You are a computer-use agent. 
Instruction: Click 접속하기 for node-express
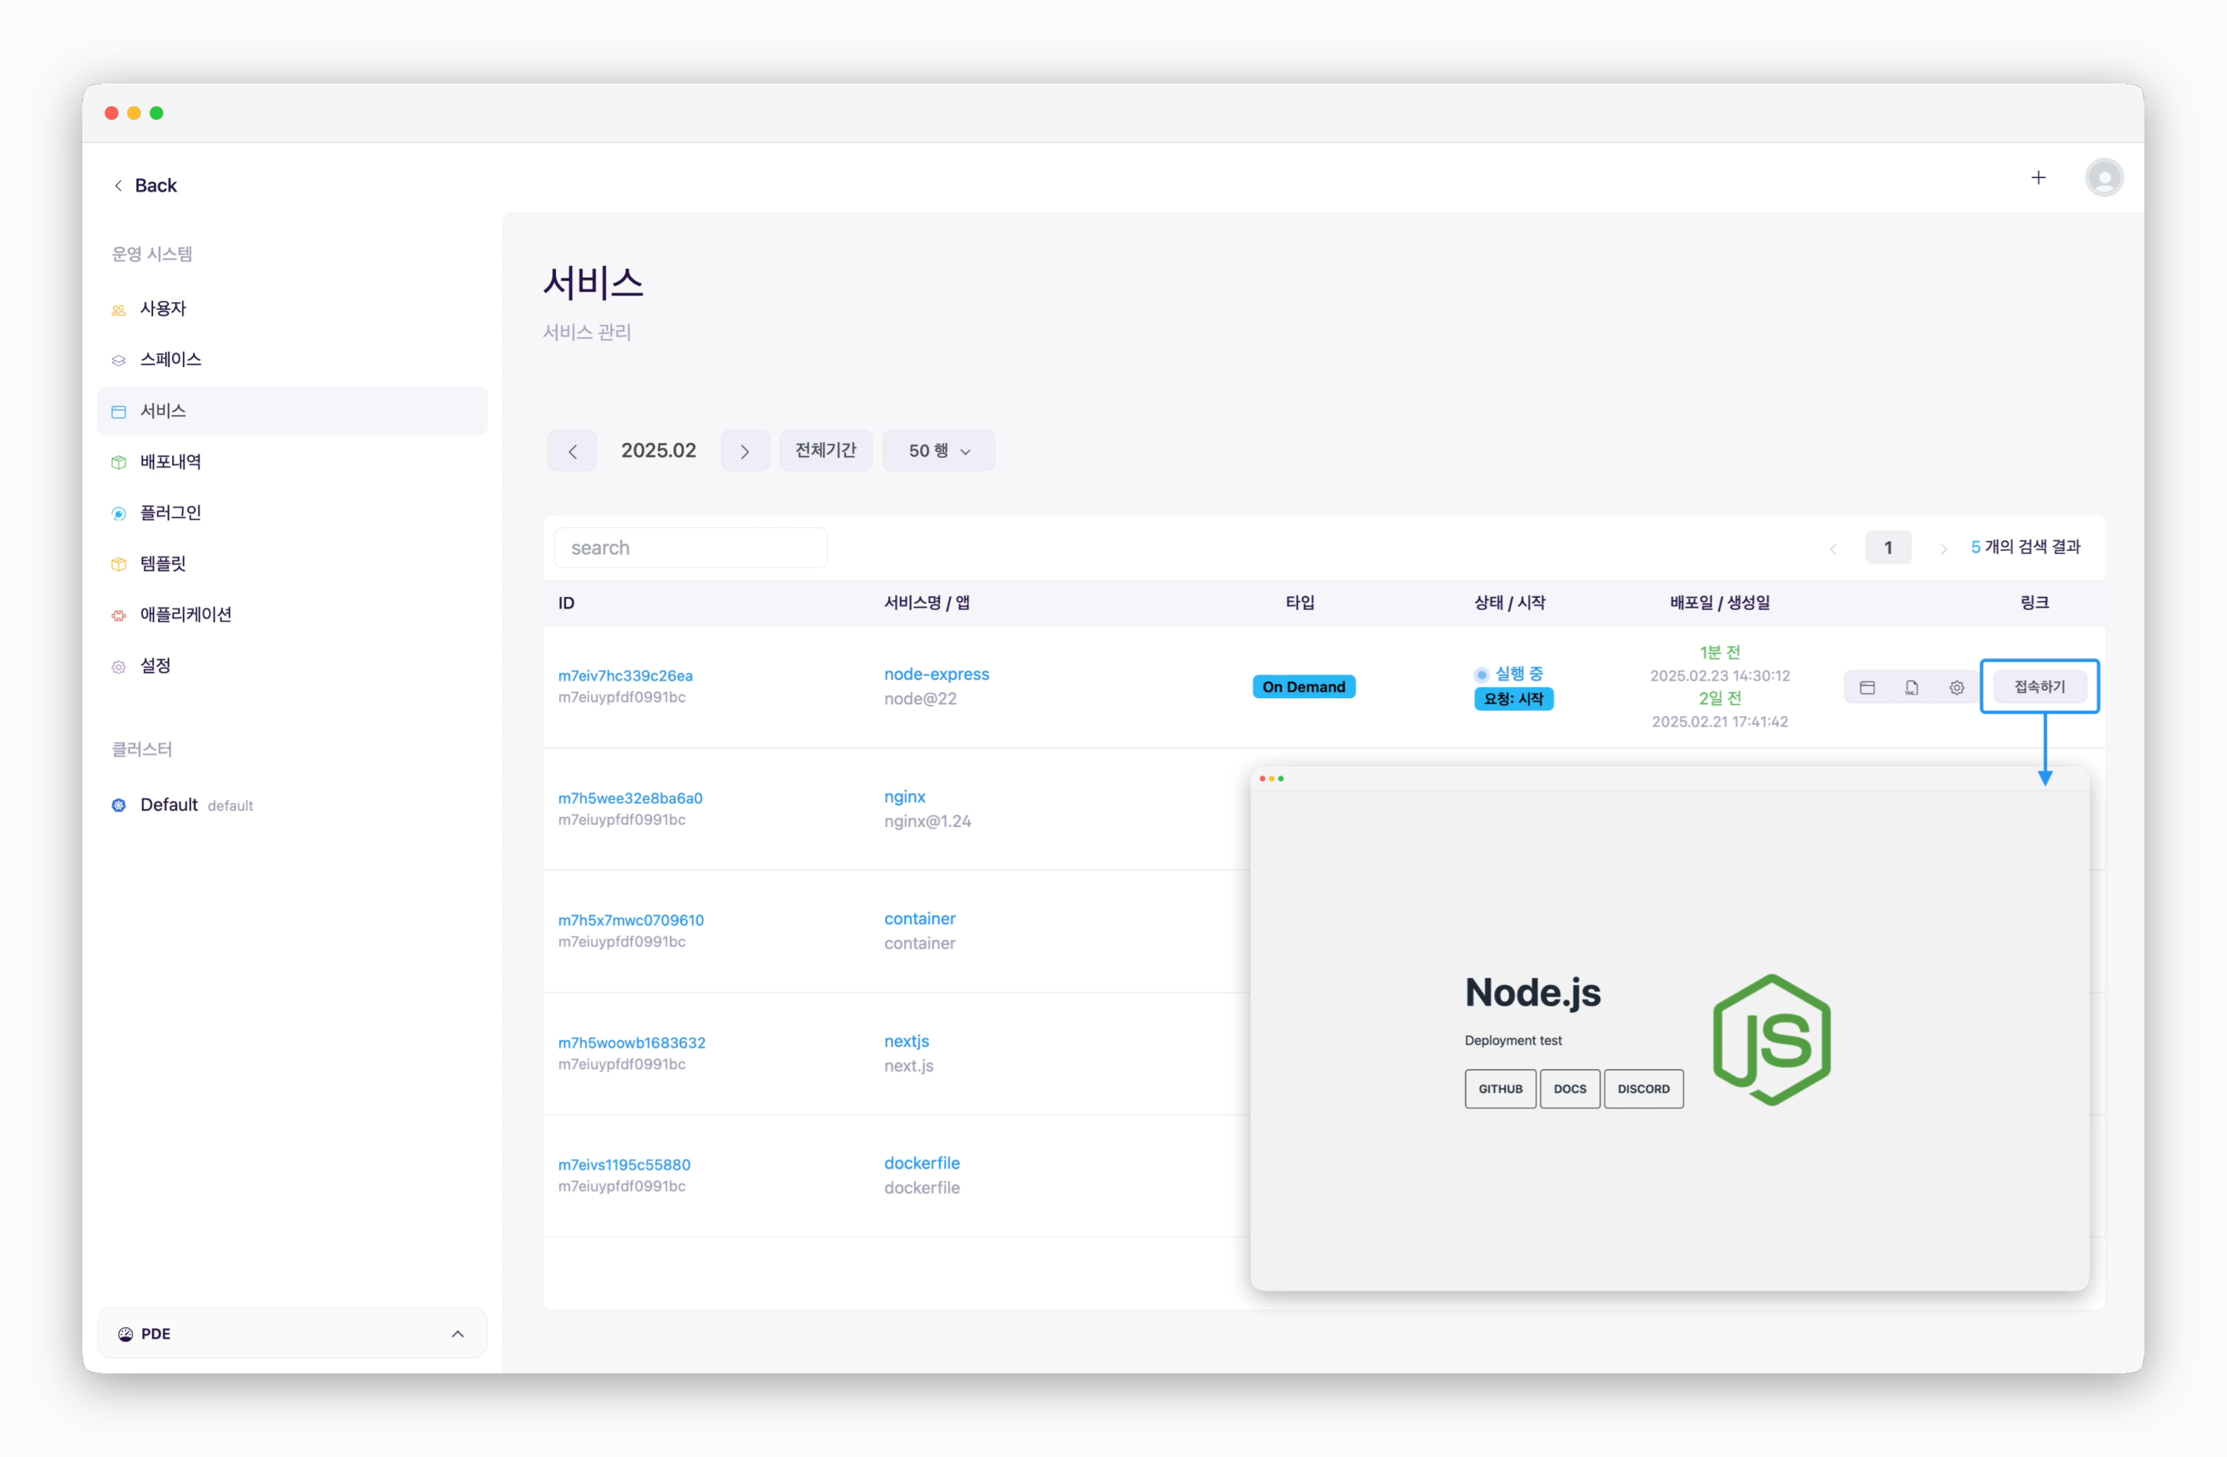pyautogui.click(x=2039, y=687)
